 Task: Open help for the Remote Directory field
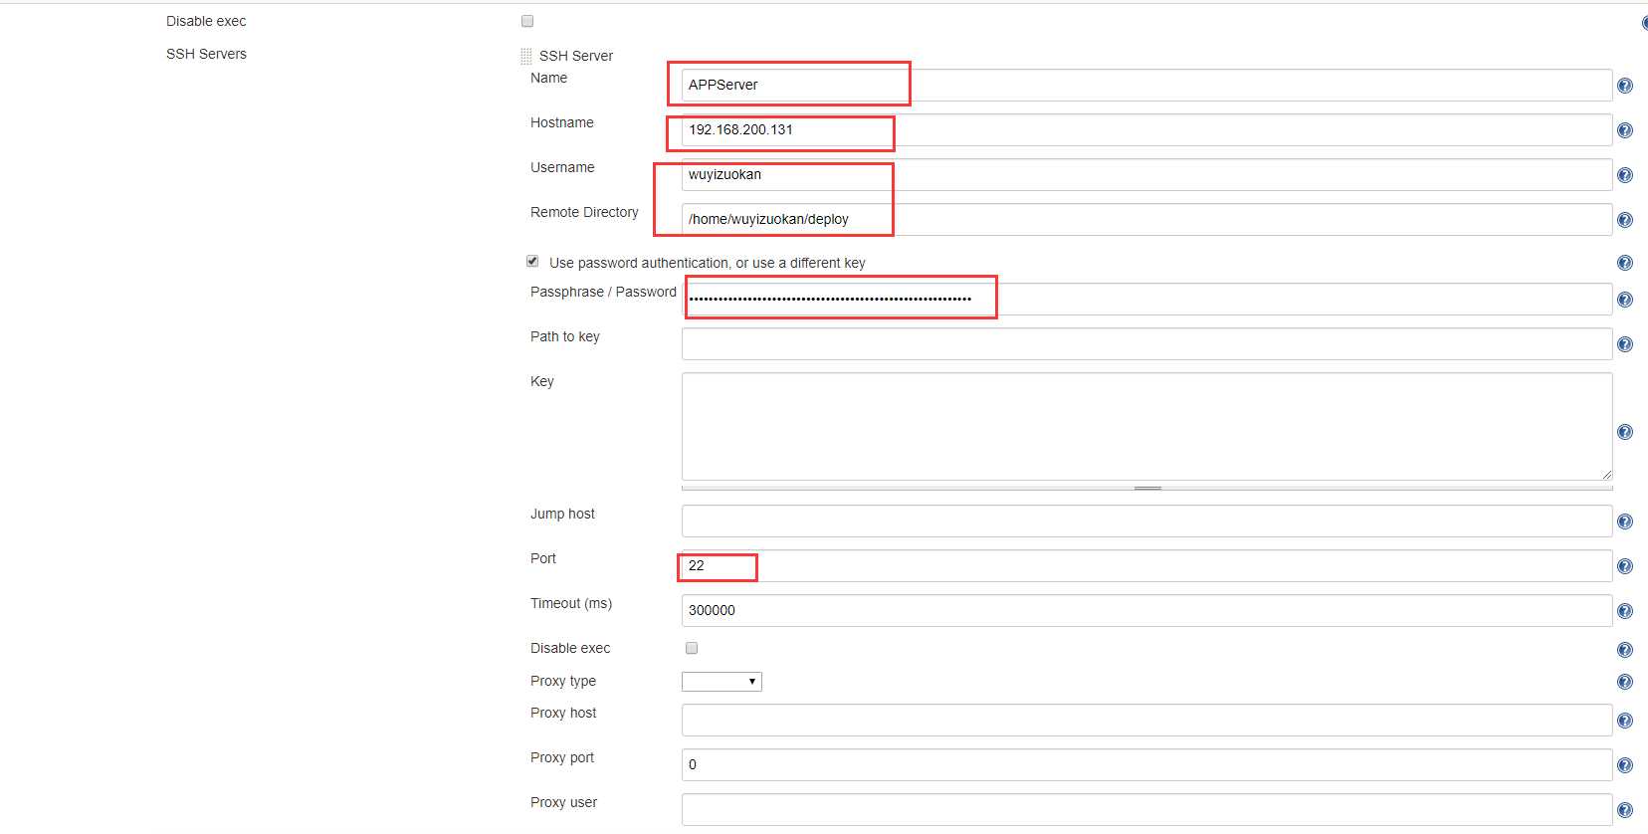1625,220
